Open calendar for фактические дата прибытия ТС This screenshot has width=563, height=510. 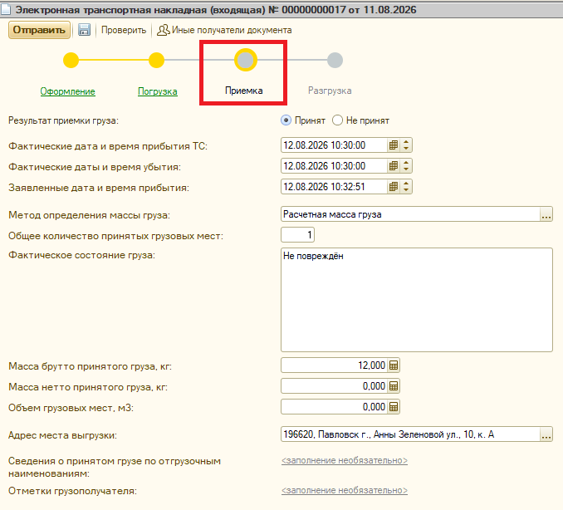394,145
